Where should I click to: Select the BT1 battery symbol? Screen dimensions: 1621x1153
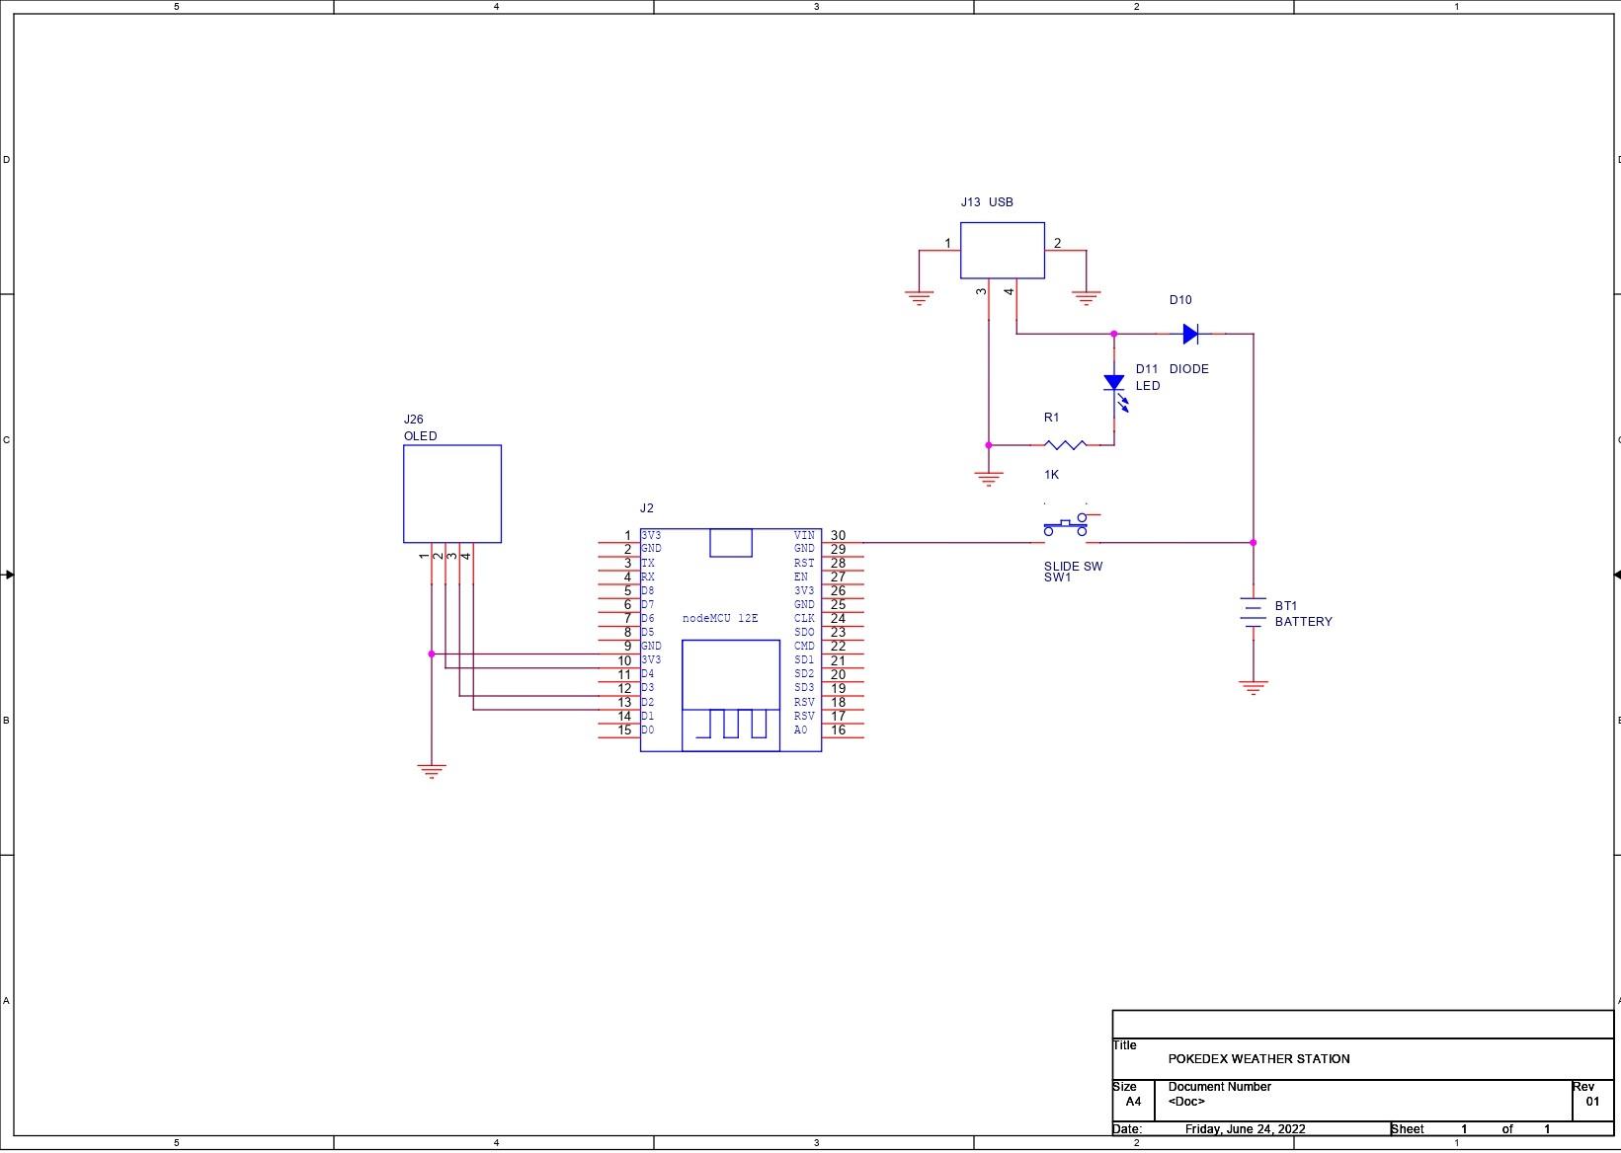(x=1254, y=613)
